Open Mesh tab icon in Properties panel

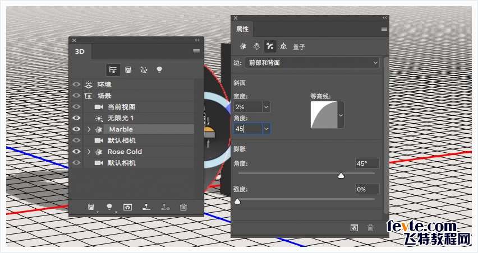pyautogui.click(x=243, y=46)
